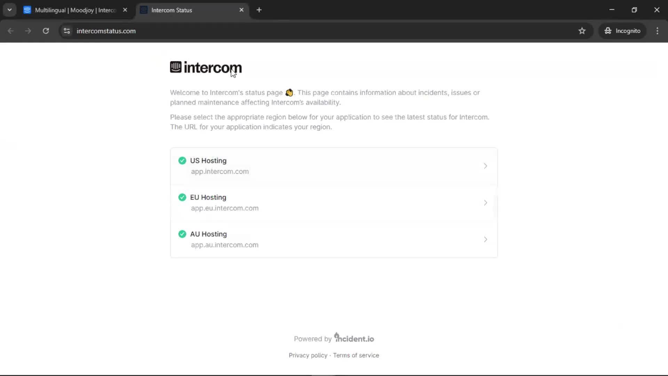Open the tab search dropdown arrow

click(10, 10)
